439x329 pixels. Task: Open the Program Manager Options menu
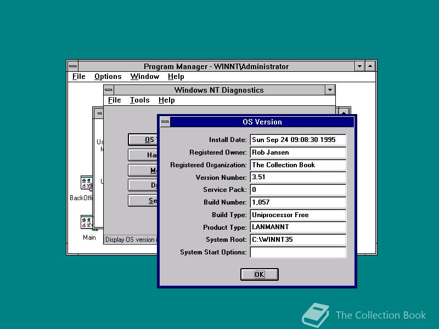click(x=108, y=76)
